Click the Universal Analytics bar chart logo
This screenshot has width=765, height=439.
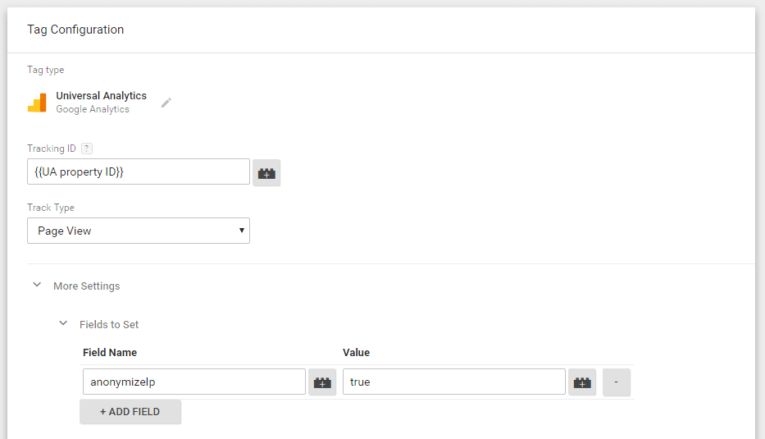coord(37,103)
